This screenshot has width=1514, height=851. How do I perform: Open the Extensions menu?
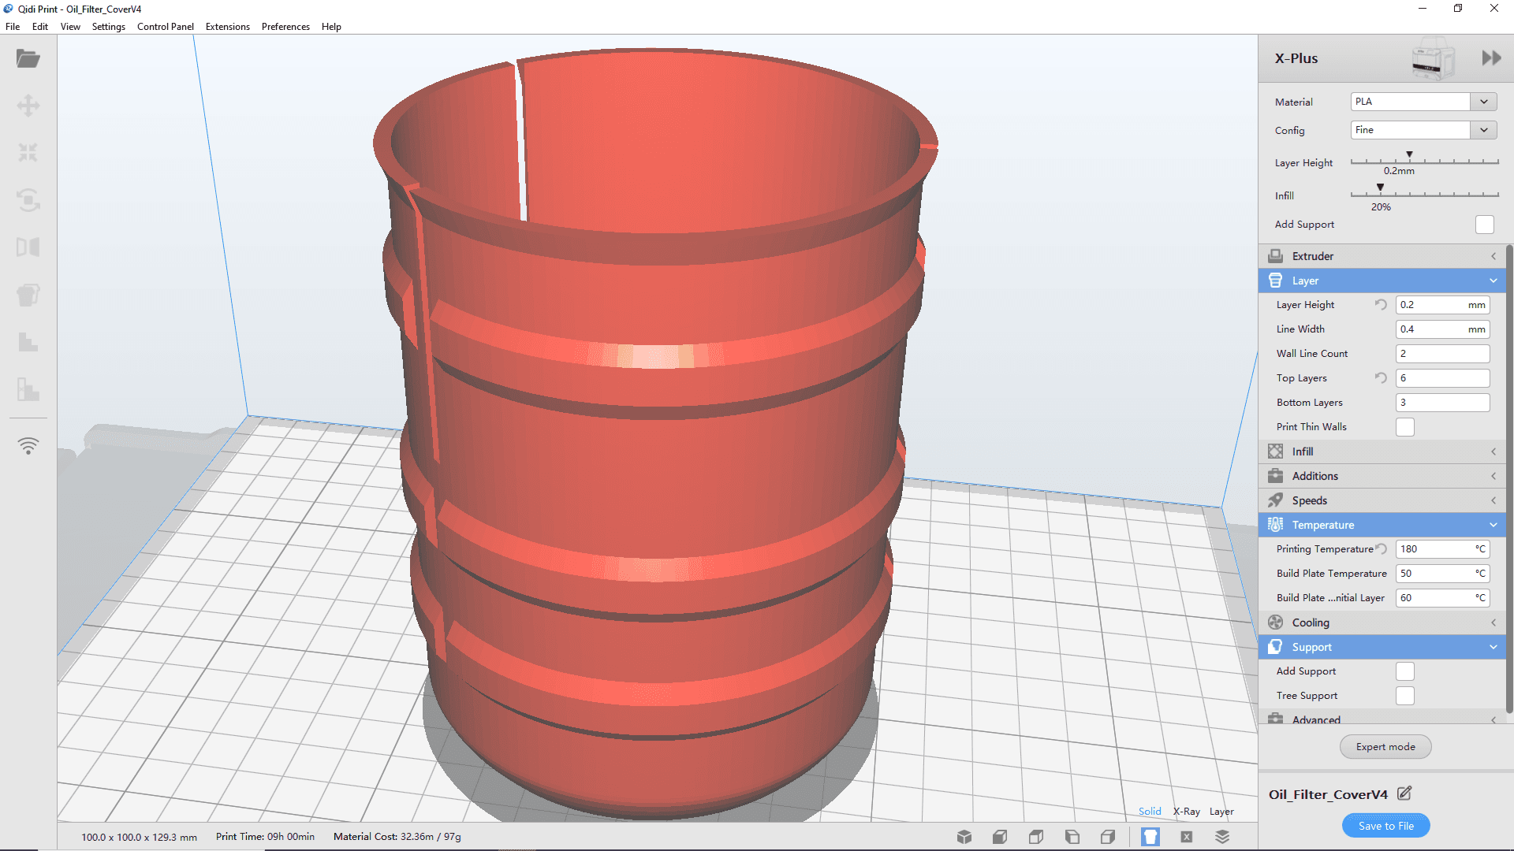click(x=228, y=26)
